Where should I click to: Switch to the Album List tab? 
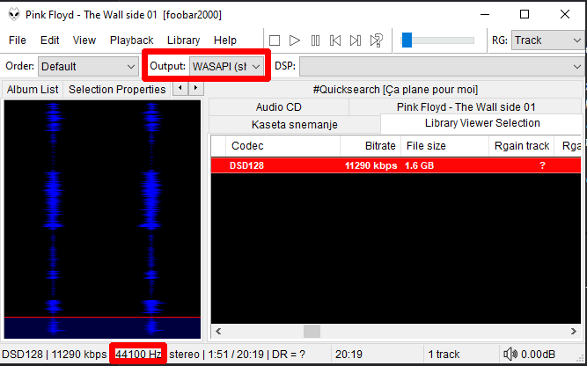(x=33, y=90)
